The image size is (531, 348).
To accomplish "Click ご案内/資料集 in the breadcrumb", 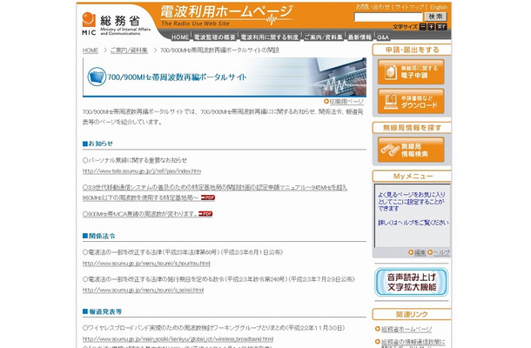I will click(x=129, y=51).
